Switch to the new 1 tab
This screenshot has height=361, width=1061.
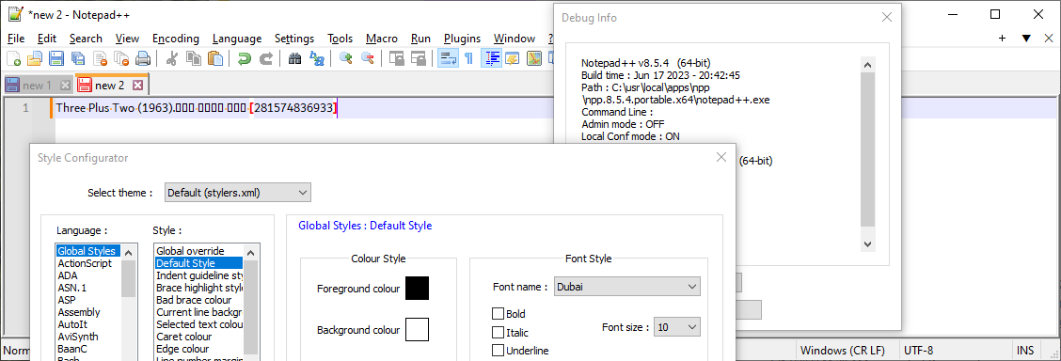tap(38, 86)
